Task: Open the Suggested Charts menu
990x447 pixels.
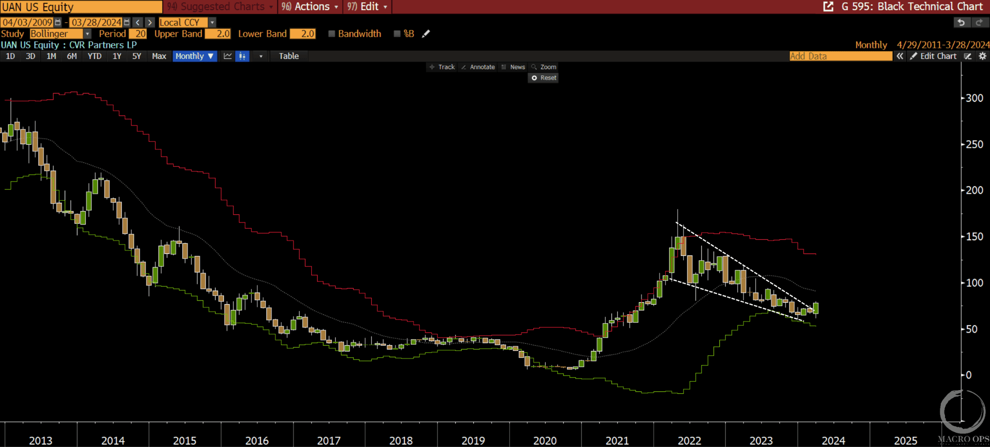Action: pos(220,7)
